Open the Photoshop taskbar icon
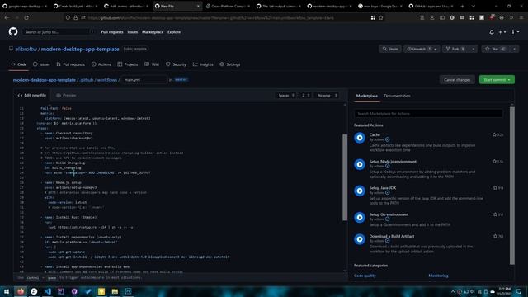 click(x=129, y=291)
